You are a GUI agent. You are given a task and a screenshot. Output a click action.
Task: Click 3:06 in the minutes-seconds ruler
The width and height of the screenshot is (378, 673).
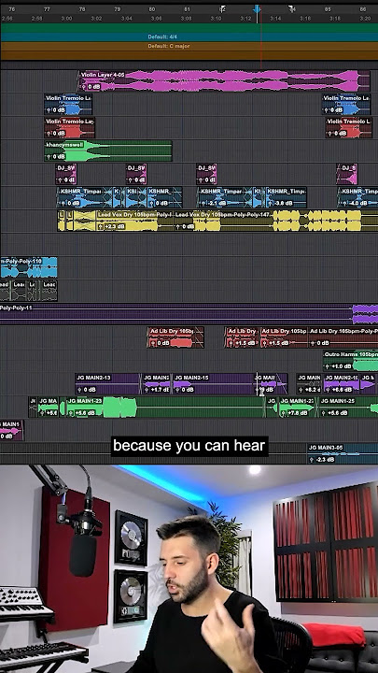click(x=157, y=19)
